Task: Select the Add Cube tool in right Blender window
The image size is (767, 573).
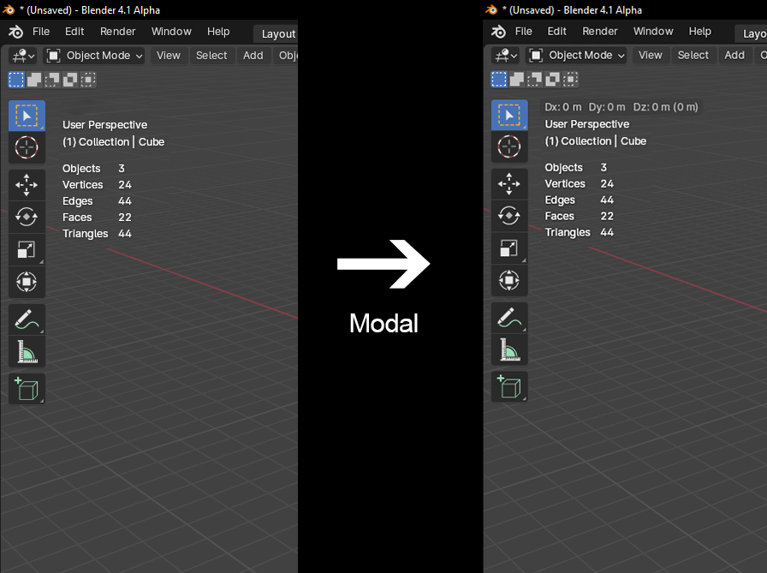Action: [509, 387]
